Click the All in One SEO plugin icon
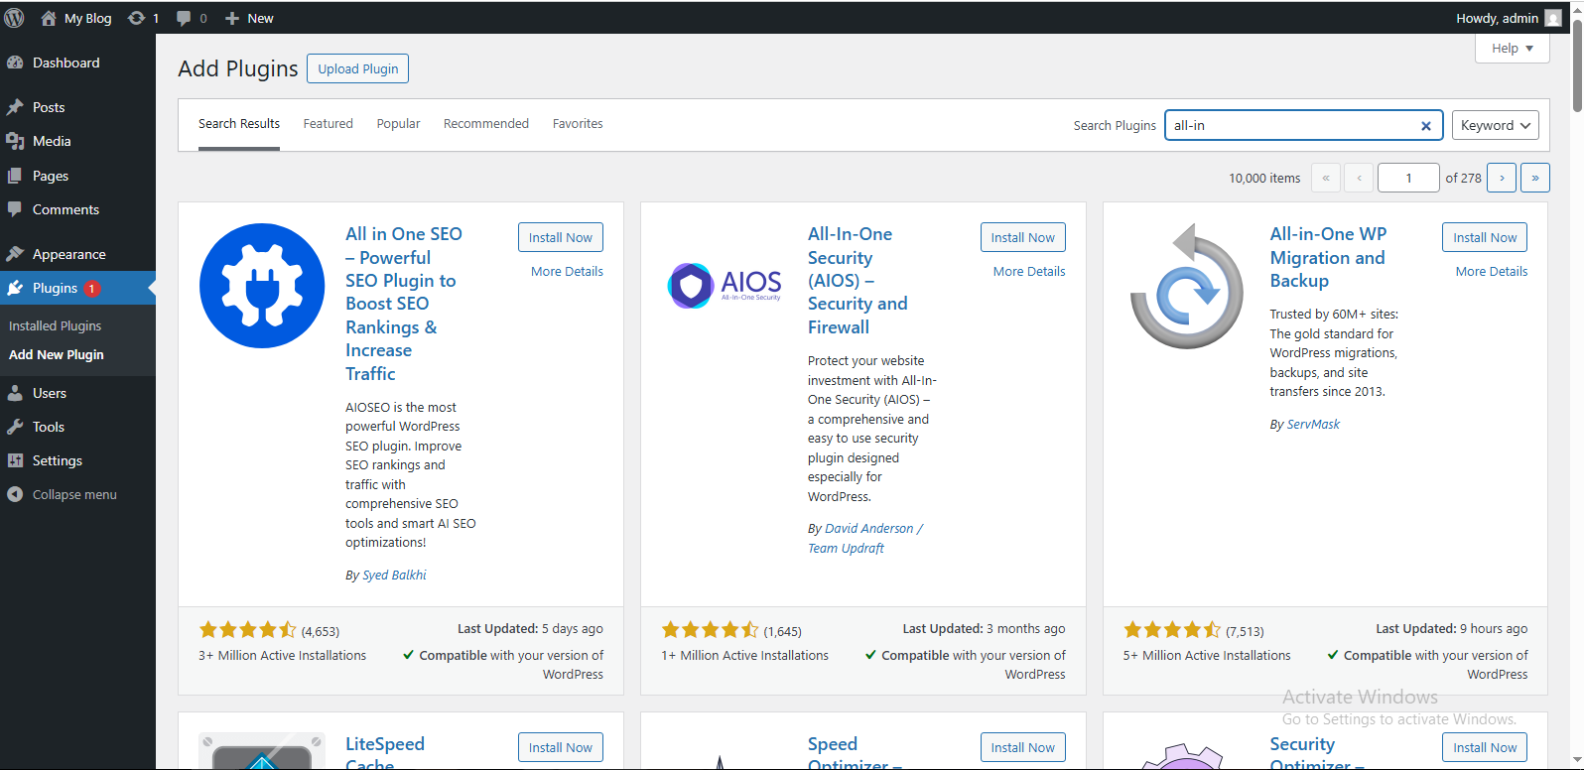 (262, 286)
